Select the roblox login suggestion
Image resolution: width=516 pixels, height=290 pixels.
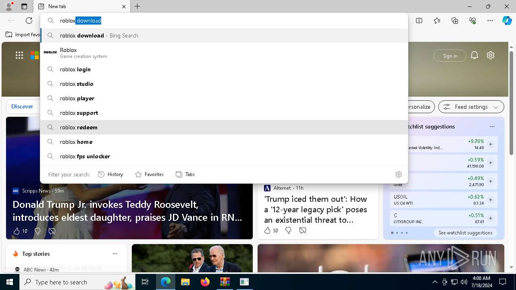[x=224, y=69]
